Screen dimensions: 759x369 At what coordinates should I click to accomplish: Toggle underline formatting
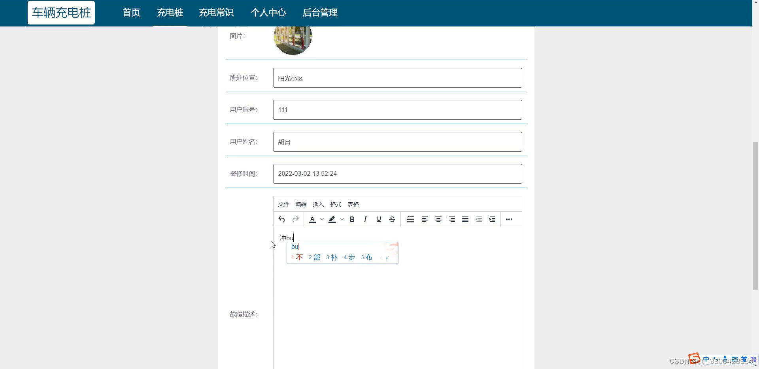(x=379, y=219)
